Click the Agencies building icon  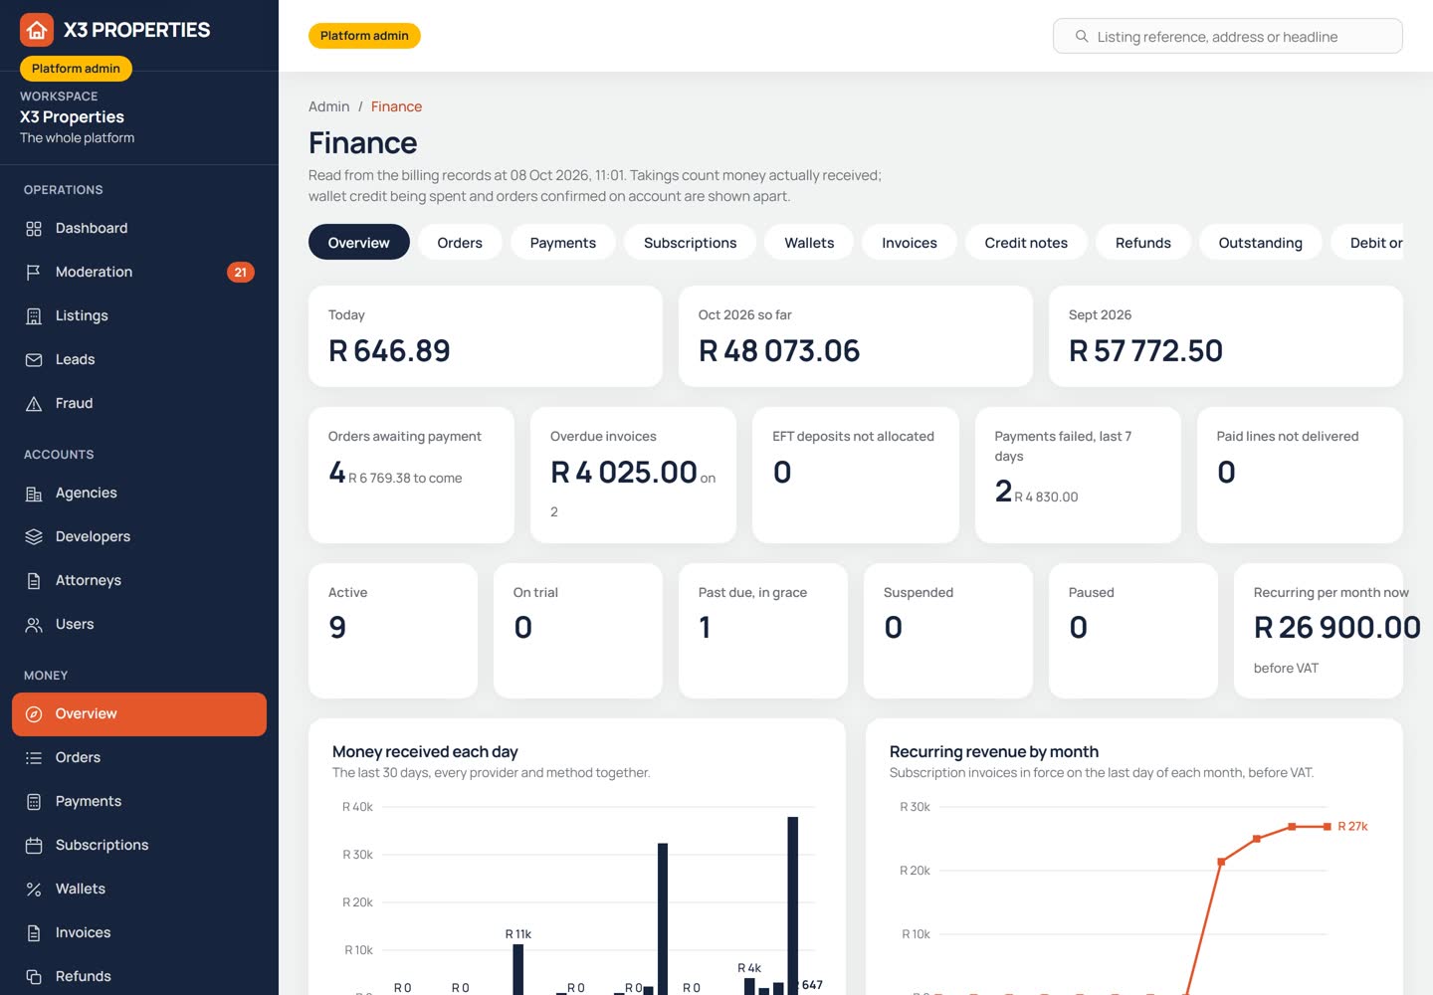click(x=34, y=494)
